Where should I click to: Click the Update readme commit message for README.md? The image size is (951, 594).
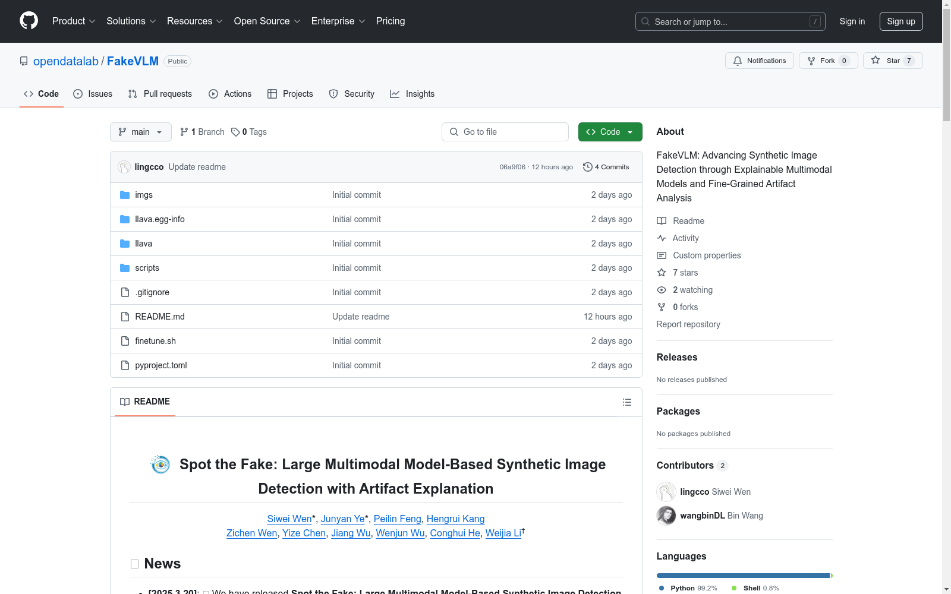[x=361, y=317]
